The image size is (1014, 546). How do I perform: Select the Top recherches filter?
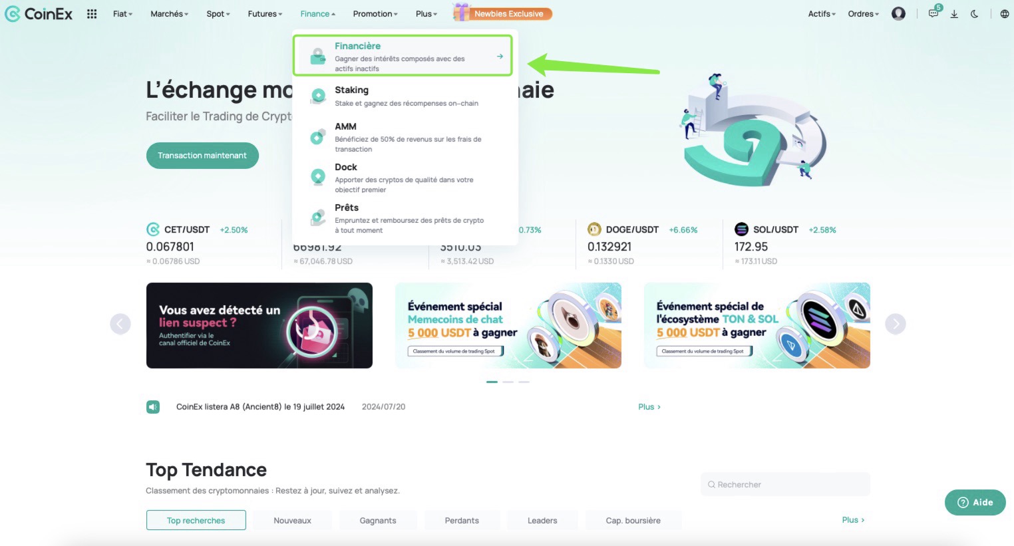(x=196, y=520)
